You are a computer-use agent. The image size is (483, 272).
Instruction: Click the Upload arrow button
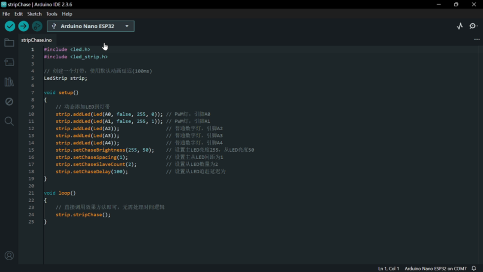pos(23,26)
